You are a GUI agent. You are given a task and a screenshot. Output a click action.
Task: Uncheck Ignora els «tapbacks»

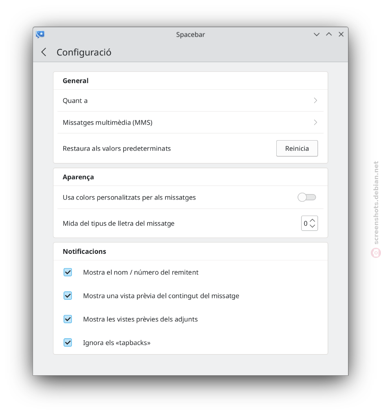pos(68,342)
